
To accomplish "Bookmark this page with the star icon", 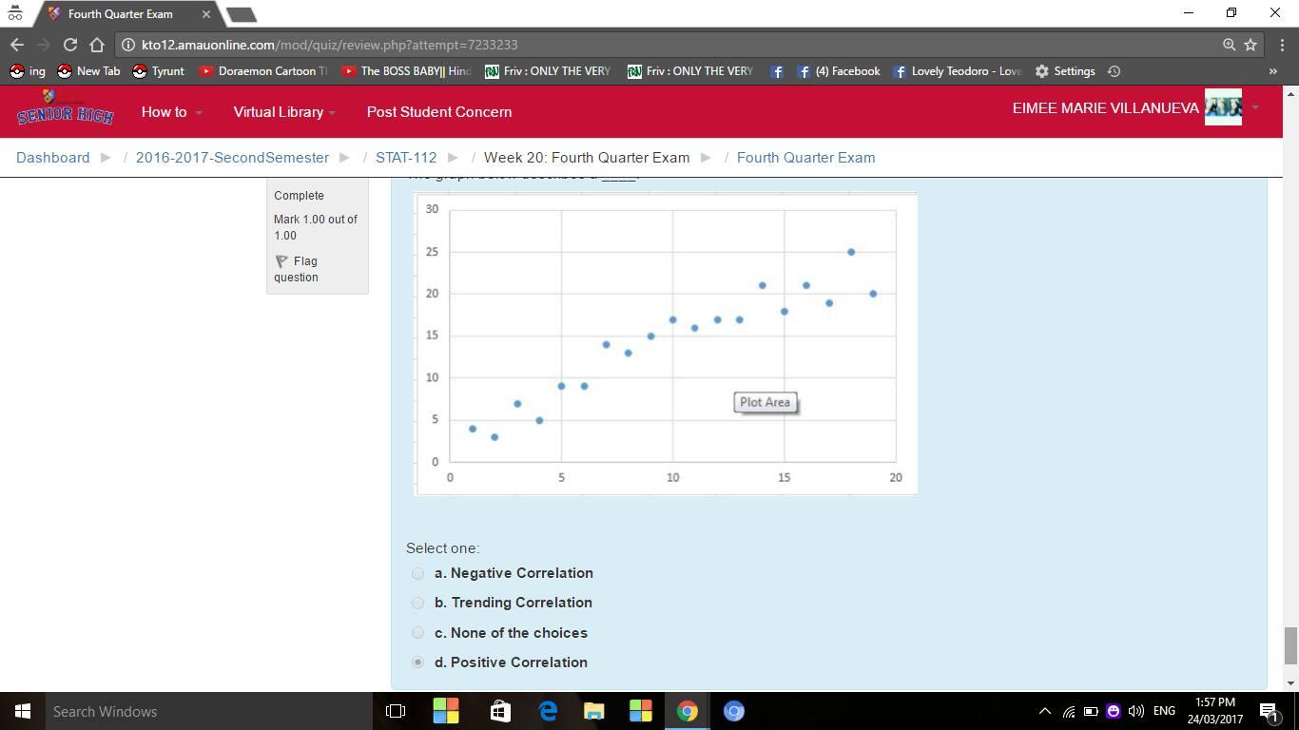I will (1251, 45).
